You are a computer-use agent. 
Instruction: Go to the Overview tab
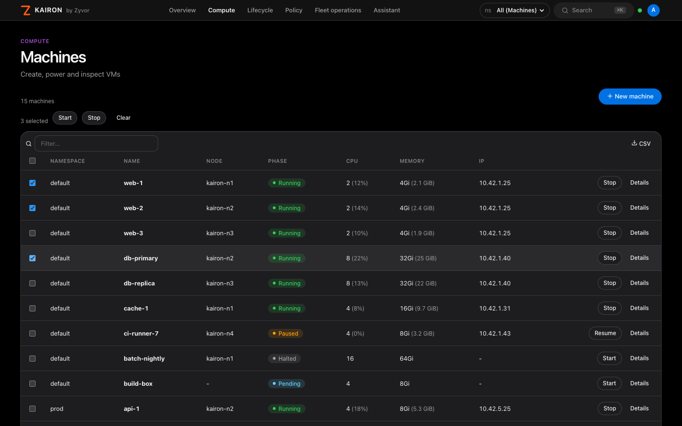point(182,10)
